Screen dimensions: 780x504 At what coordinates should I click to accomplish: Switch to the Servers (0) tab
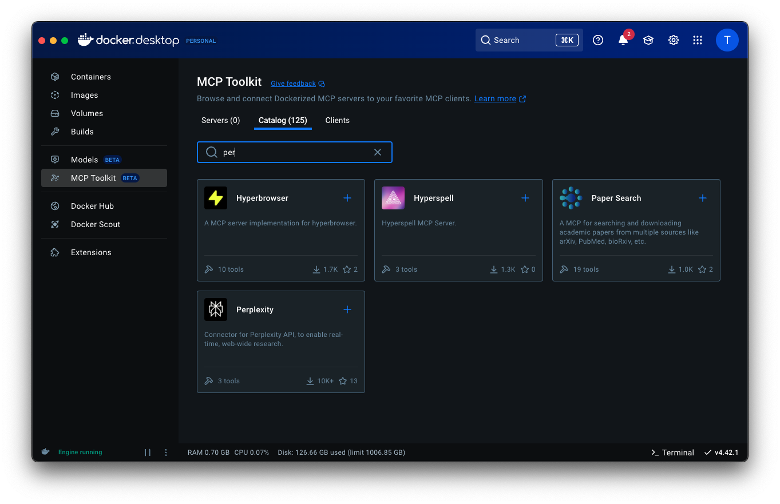(x=221, y=120)
